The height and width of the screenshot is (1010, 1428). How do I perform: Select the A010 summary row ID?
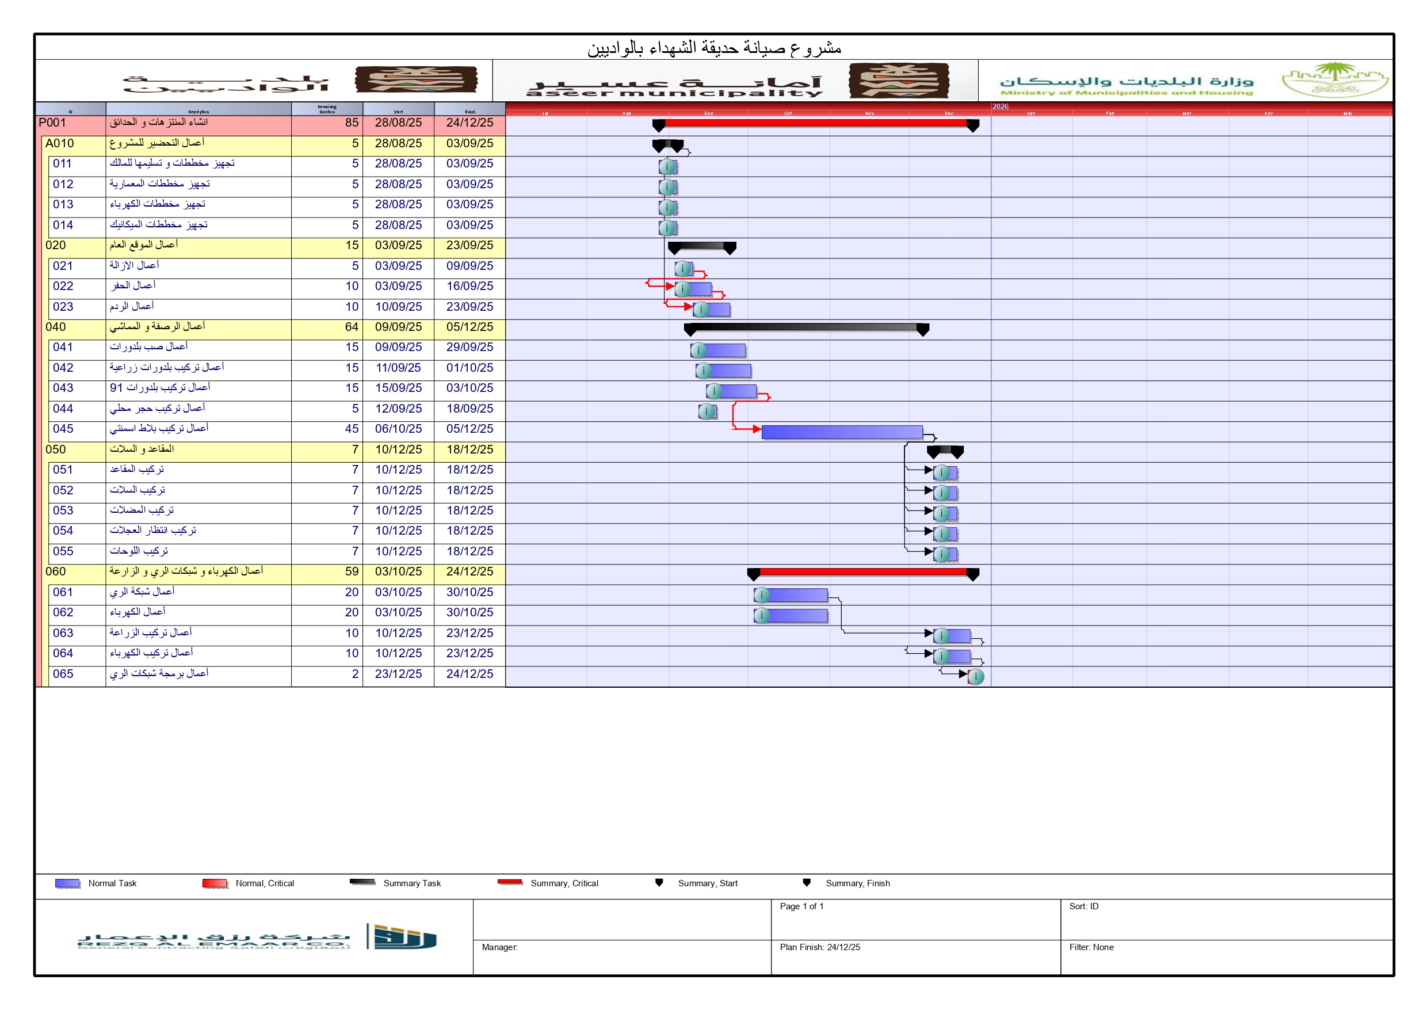60,144
